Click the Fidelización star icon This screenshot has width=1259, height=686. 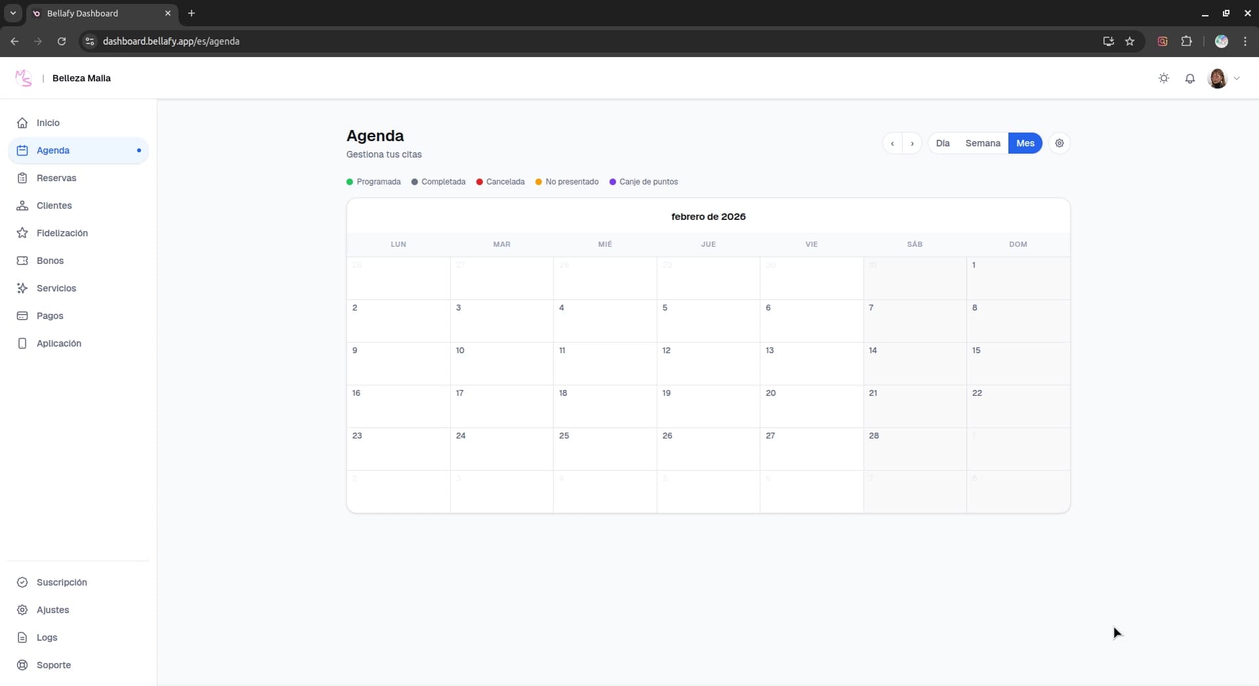tap(22, 232)
